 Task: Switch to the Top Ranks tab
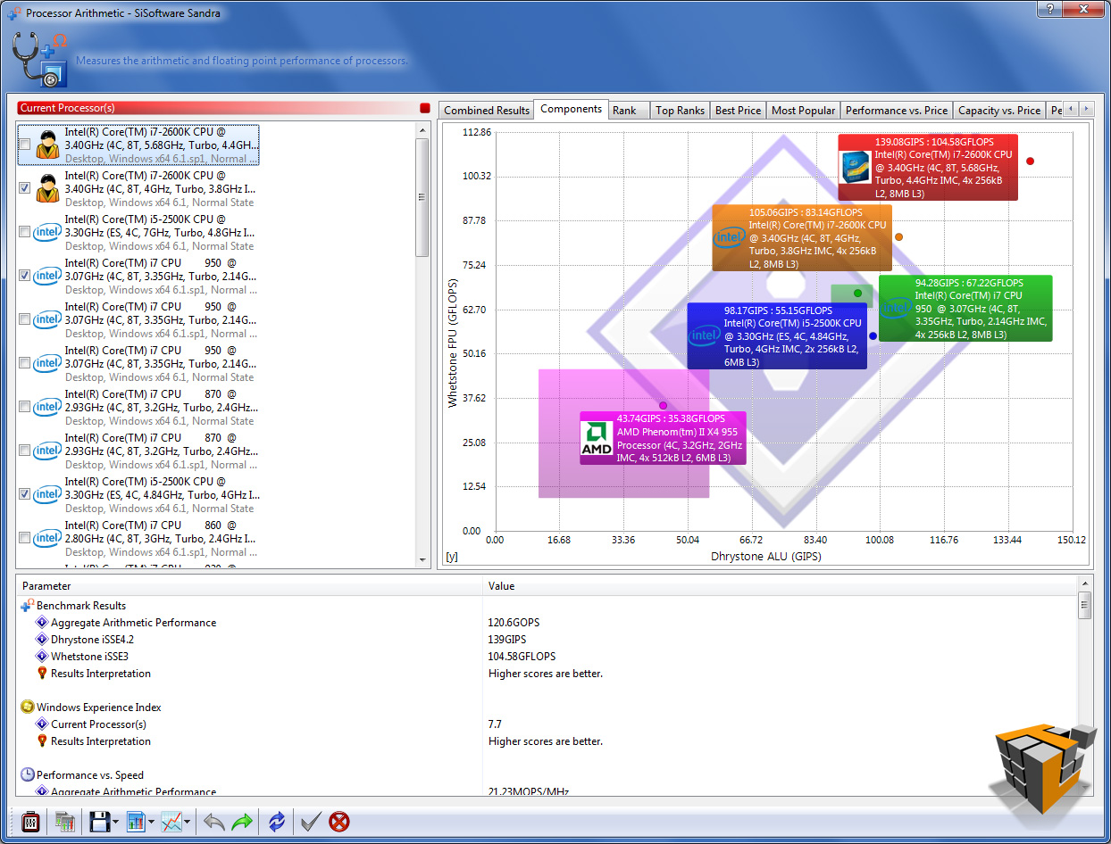point(680,110)
